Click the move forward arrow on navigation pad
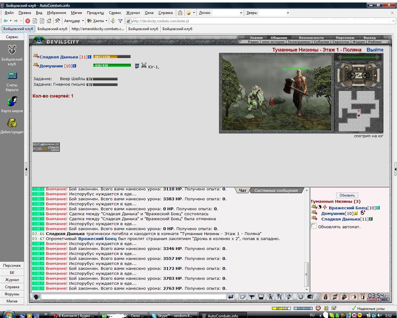The height and width of the screenshot is (318, 397). [359, 69]
